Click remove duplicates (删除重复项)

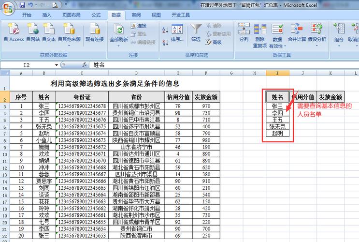coord(260,35)
